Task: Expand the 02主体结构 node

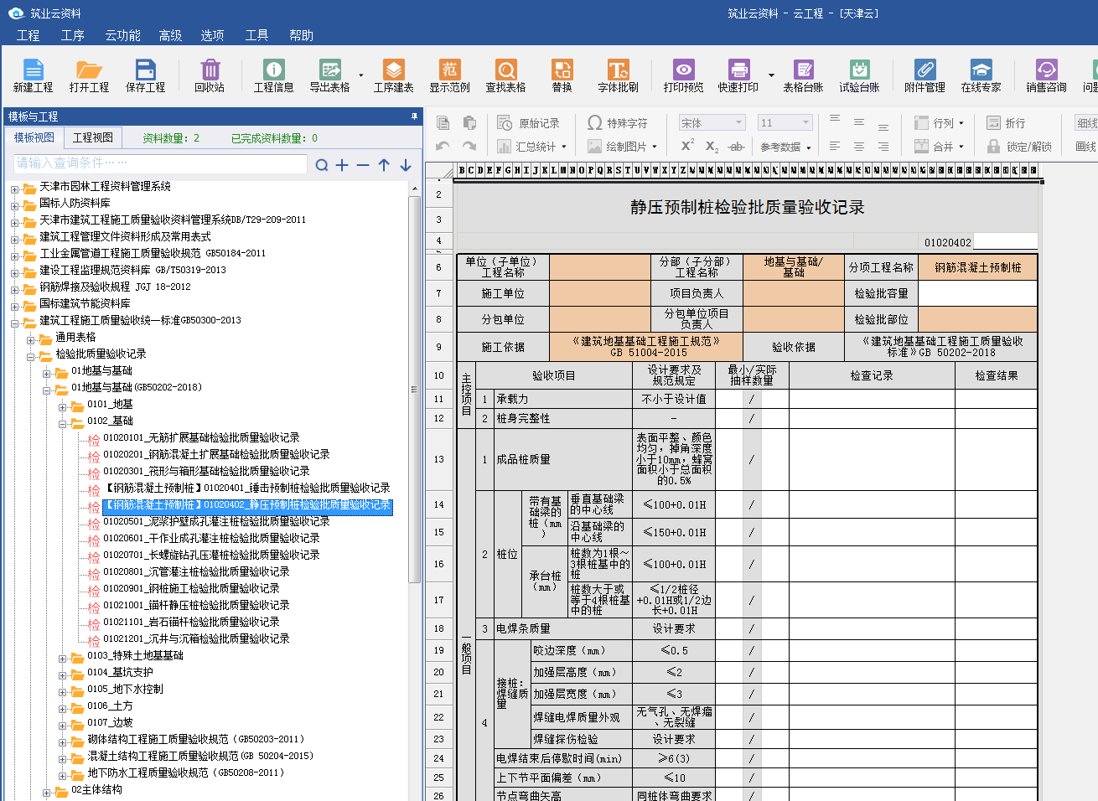Action: click(46, 792)
